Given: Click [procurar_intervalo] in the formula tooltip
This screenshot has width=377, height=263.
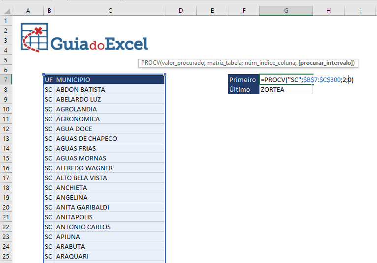Looking at the screenshot, I should [325, 63].
